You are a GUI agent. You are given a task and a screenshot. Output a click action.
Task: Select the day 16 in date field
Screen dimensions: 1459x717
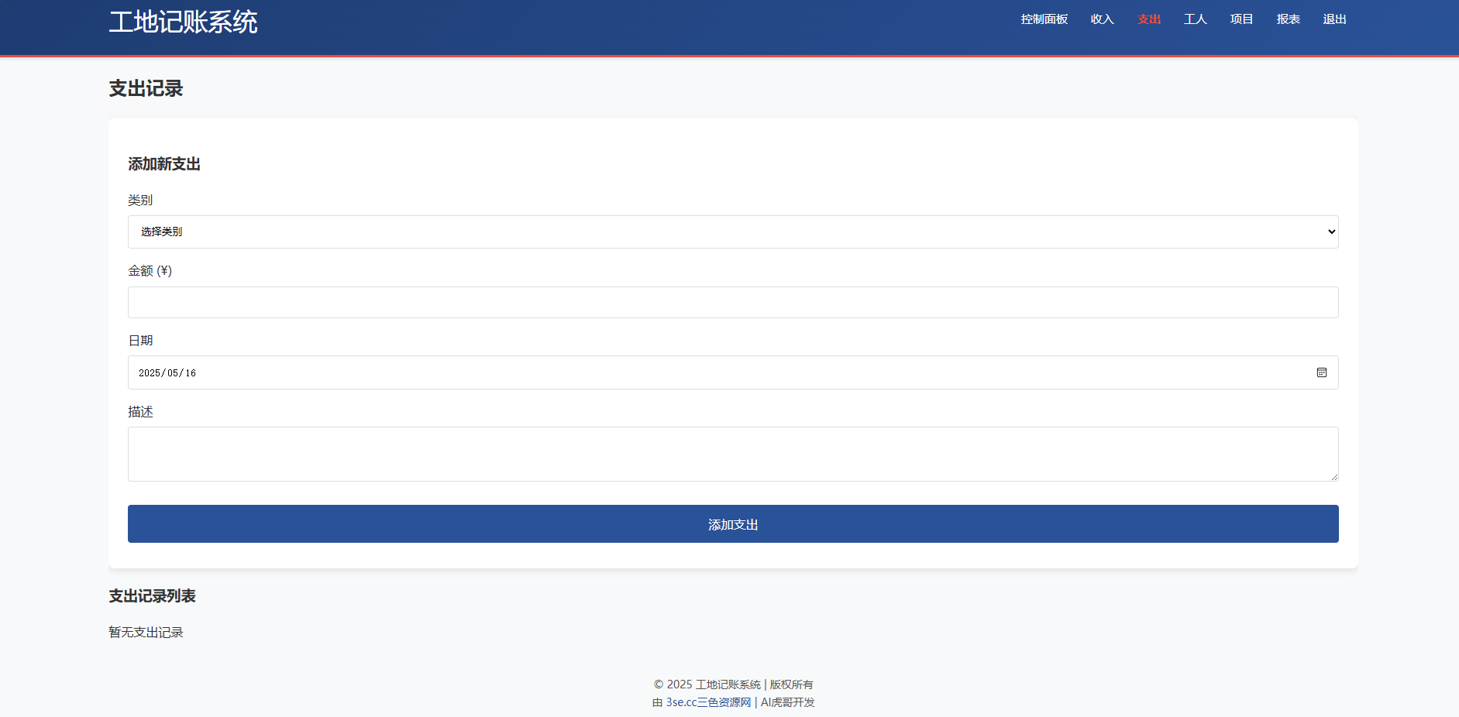pos(191,373)
